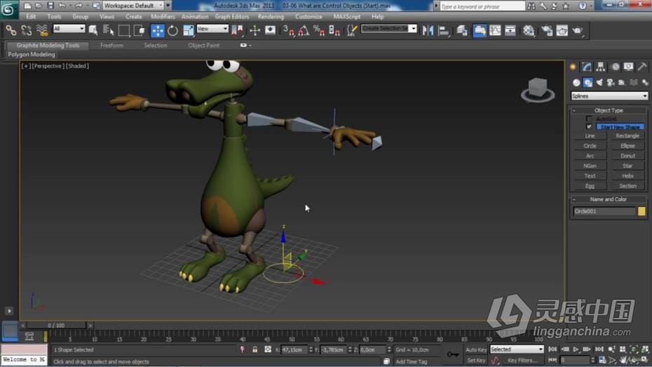Select the Geometry category icon
The image size is (652, 367).
(x=576, y=82)
